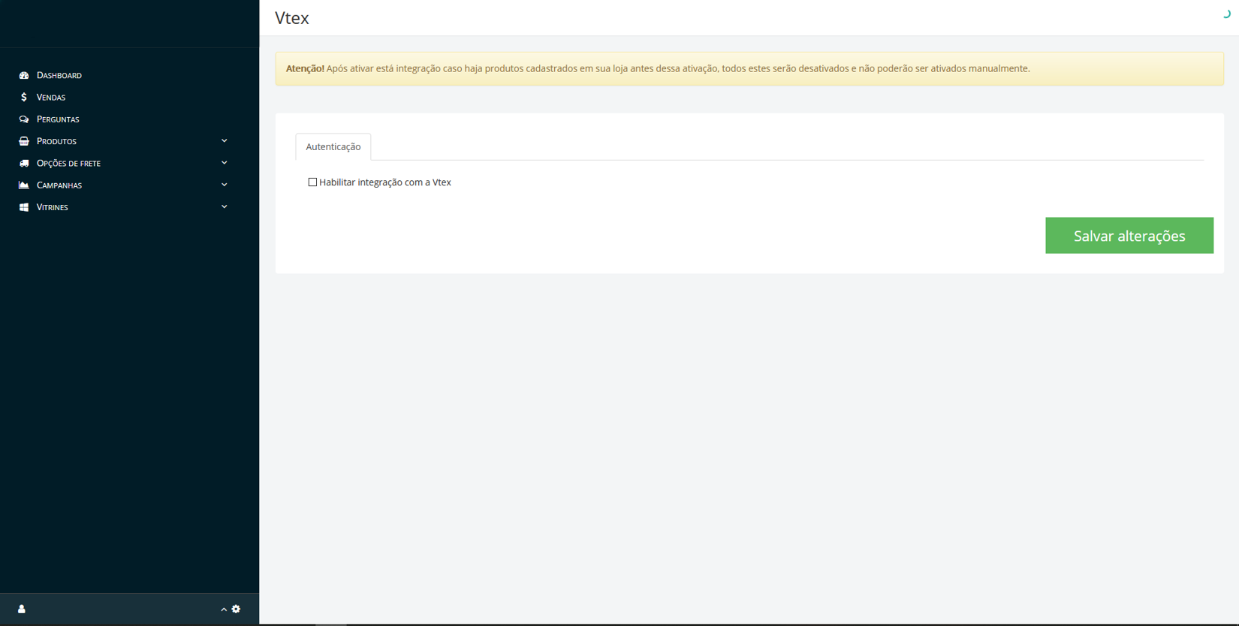Image resolution: width=1239 pixels, height=626 pixels.
Task: Click the Atenção! warning banner text
Action: coord(658,68)
